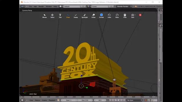
Task: Jump to the previous keyframe
Action: pyautogui.click(x=113, y=100)
